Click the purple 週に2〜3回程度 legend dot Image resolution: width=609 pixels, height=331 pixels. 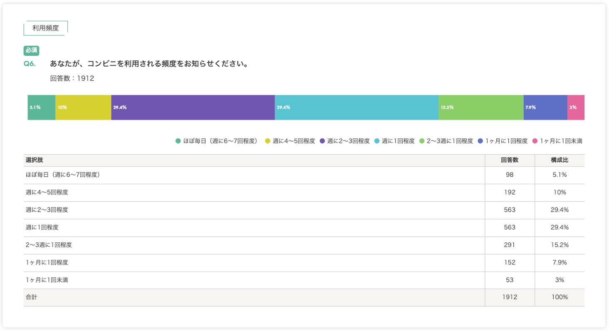[322, 141]
